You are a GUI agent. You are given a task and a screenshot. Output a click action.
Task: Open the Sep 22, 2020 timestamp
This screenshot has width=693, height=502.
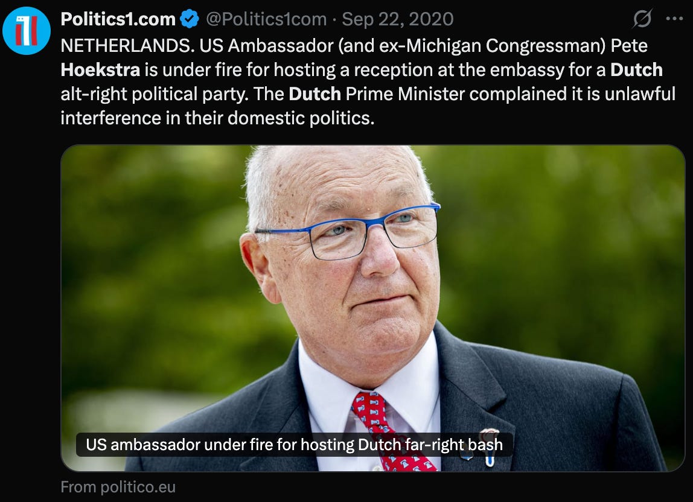pyautogui.click(x=398, y=19)
